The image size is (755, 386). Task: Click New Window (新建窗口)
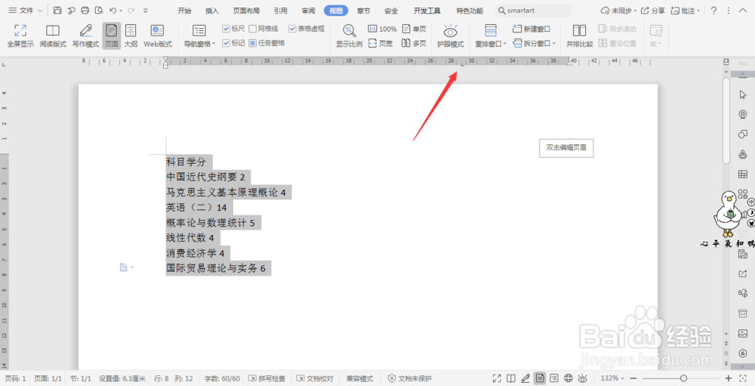click(532, 29)
